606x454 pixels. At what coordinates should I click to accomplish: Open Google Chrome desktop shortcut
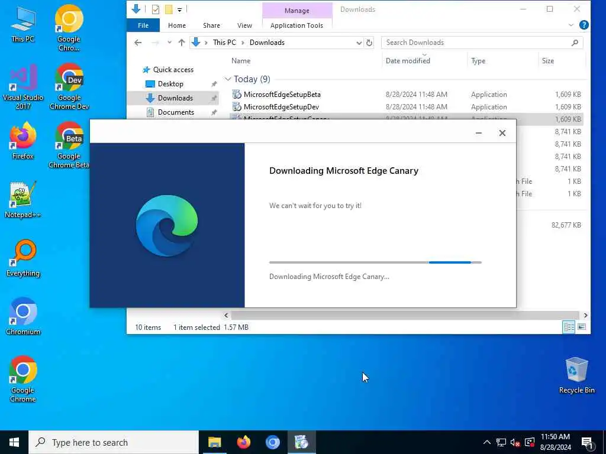pos(23,379)
